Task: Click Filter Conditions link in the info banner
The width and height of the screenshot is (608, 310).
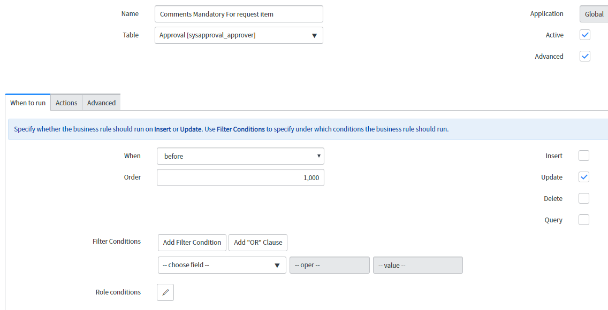Action: (x=241, y=129)
